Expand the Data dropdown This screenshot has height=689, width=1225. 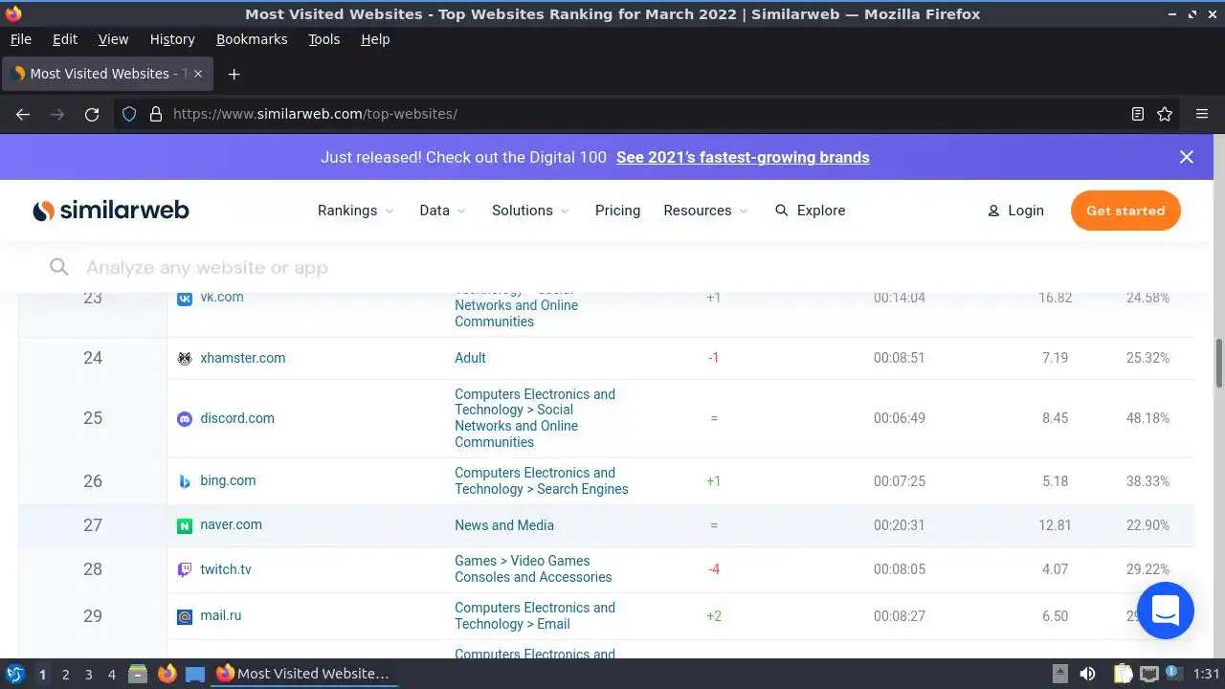pos(443,211)
